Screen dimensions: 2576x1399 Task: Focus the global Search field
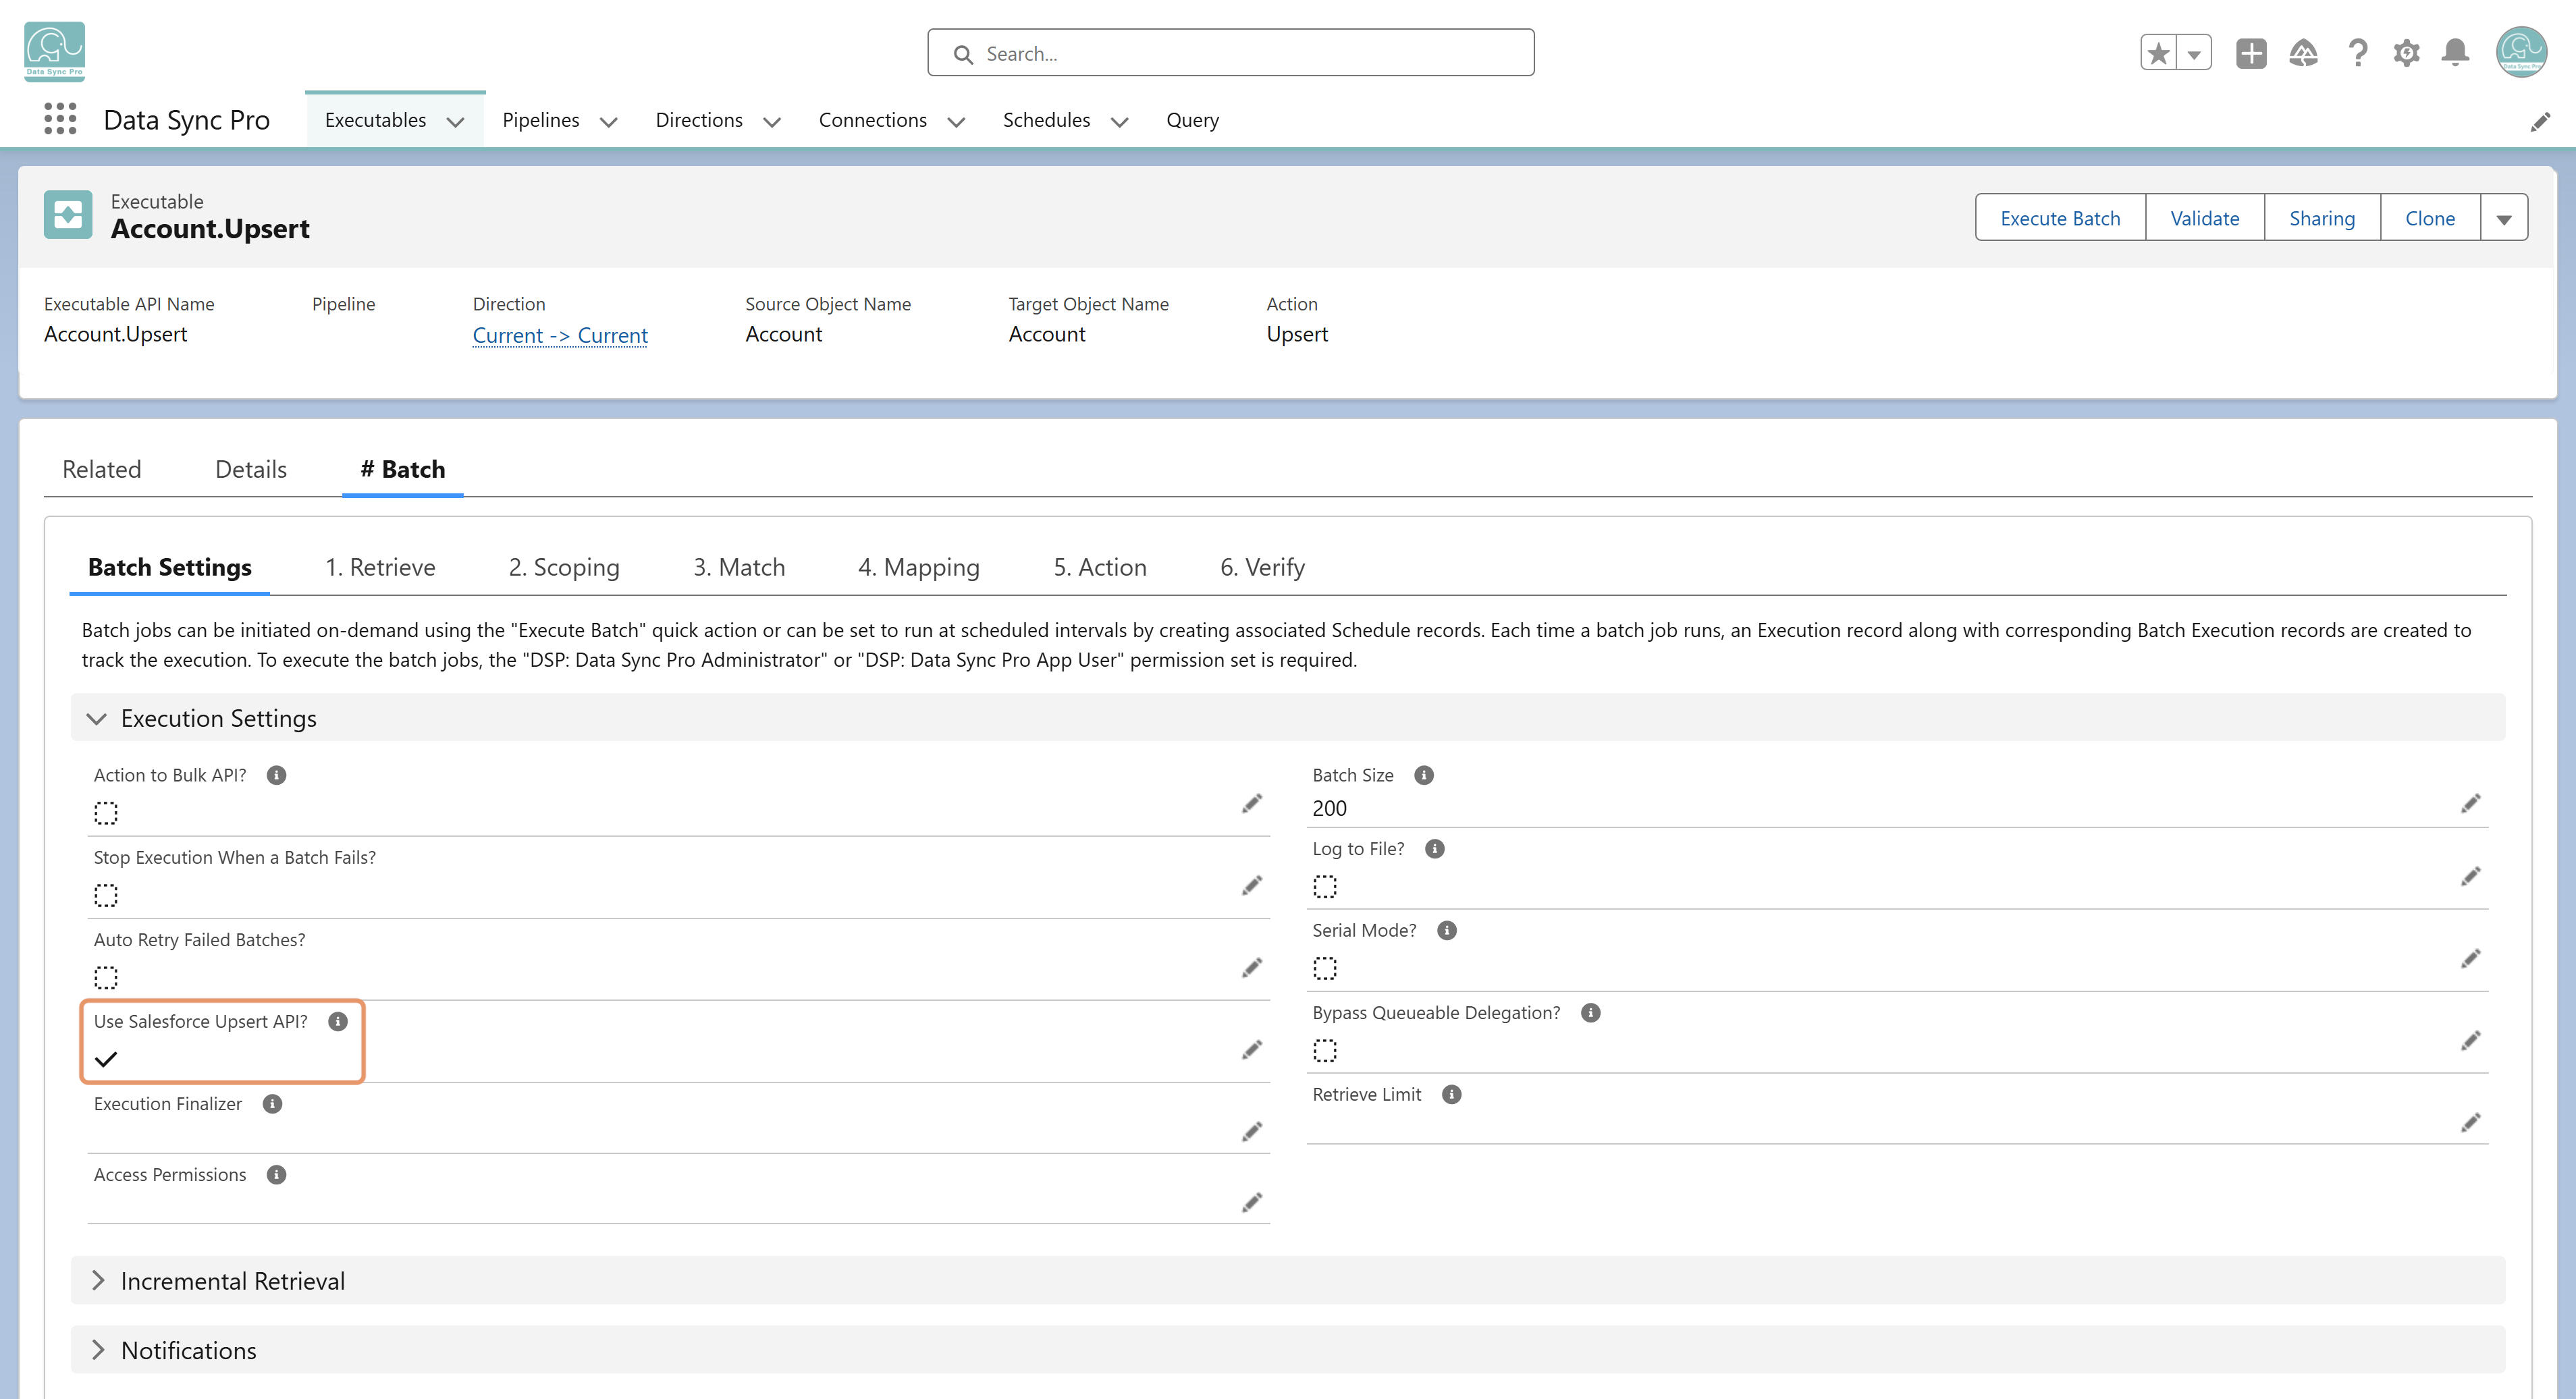point(1230,53)
